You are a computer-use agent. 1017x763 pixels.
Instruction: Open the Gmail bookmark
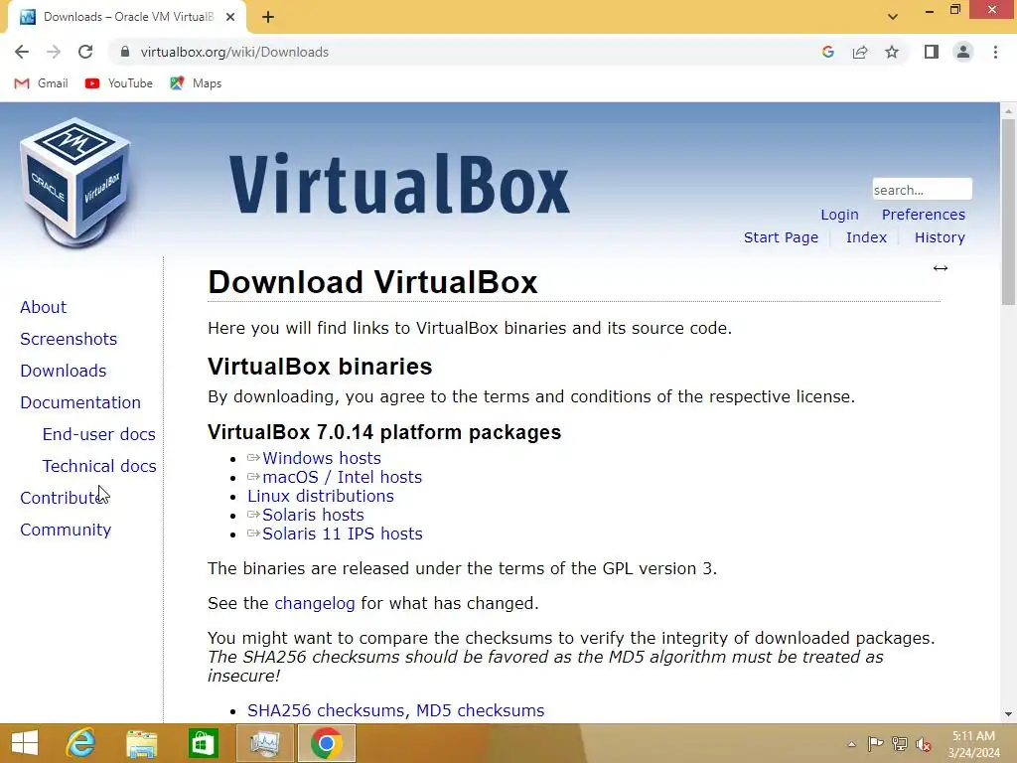pos(41,83)
